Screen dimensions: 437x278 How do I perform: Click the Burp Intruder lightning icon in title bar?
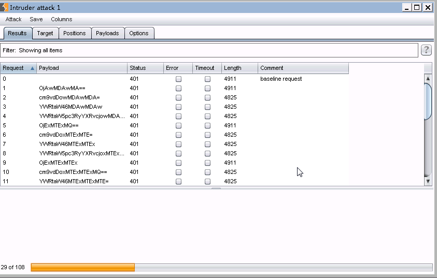(4, 8)
